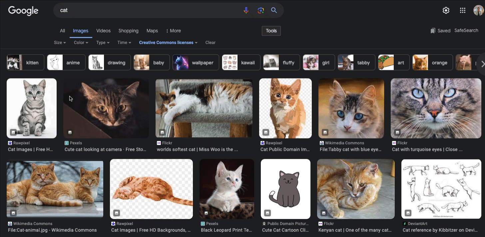Click the kitten chip thumbnail icon
The height and width of the screenshot is (237, 485).
tap(15, 63)
